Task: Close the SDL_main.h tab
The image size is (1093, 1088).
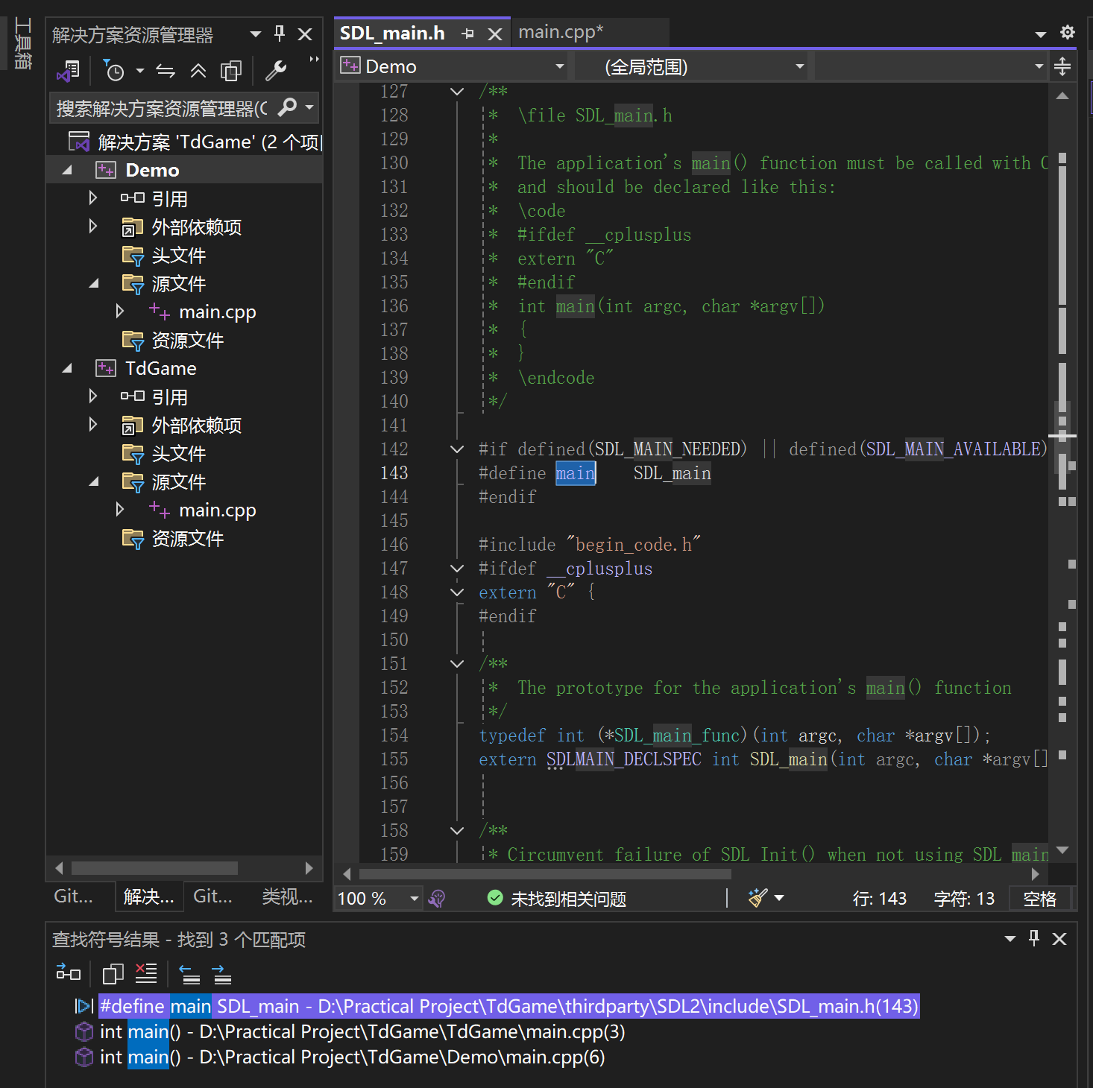Action: point(494,34)
